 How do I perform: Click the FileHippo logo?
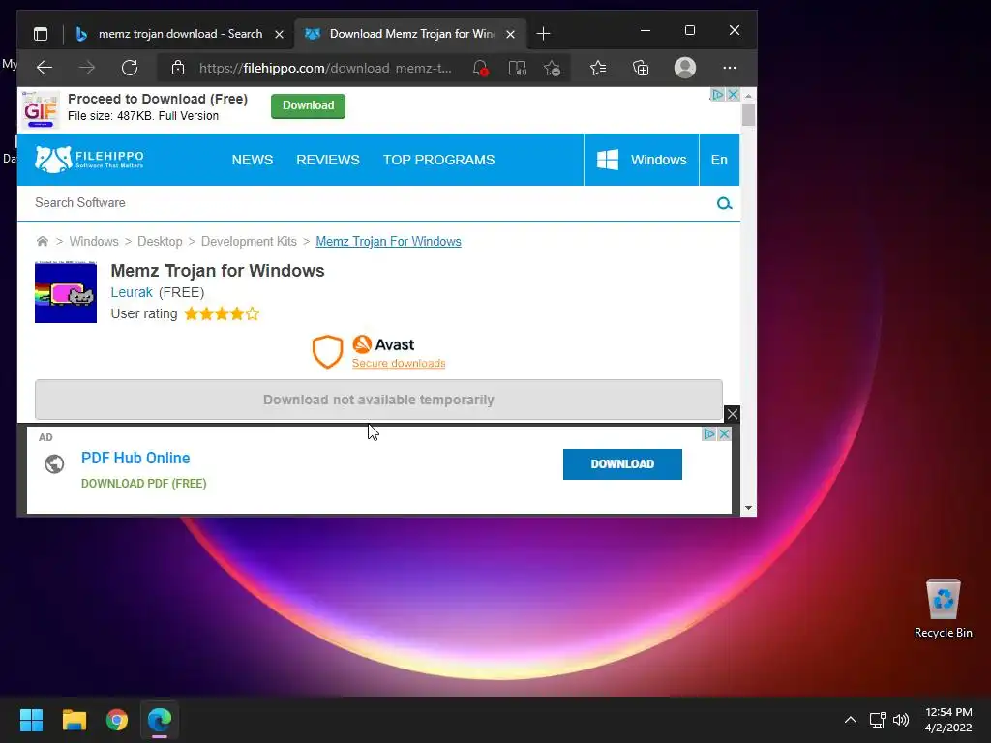click(x=89, y=160)
